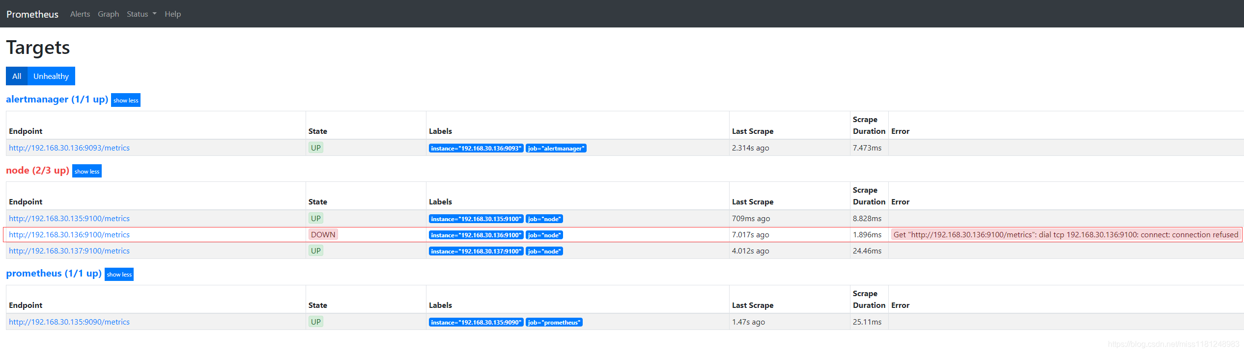Click the job="alertmanager" label badge
The image size is (1244, 353).
point(556,149)
